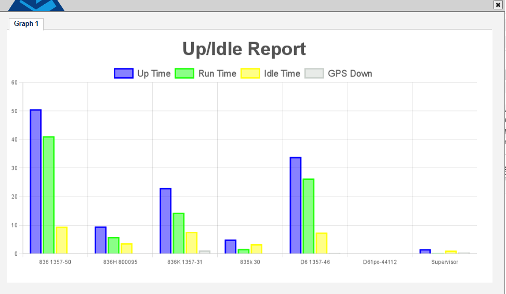
Task: Click the 20 value on the y-axis
Action: click(x=15, y=197)
